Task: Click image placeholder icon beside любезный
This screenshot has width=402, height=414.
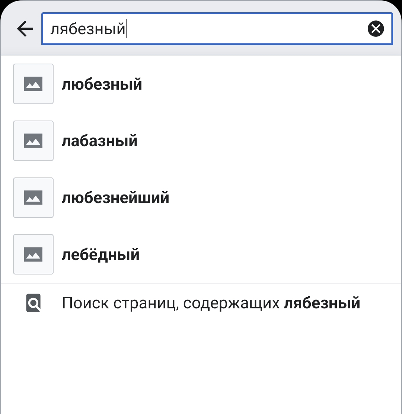Action: tap(33, 84)
